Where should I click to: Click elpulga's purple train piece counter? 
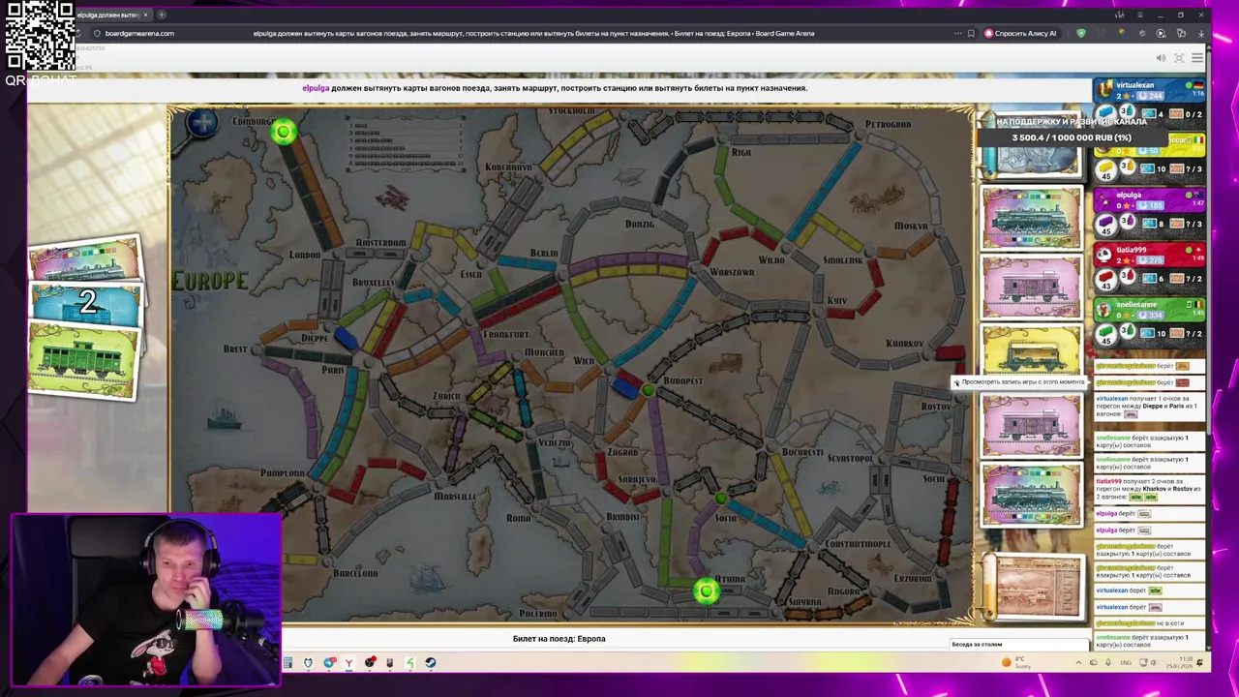point(1108,224)
